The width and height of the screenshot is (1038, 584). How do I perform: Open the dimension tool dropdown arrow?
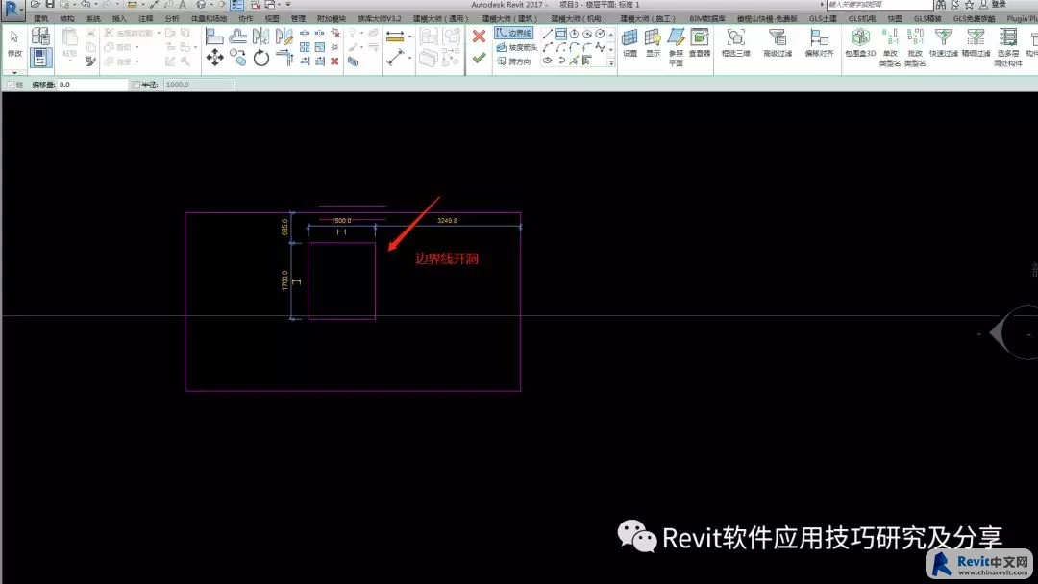[x=409, y=59]
